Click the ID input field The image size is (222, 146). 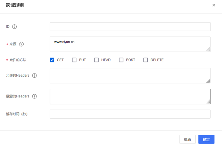click(130, 27)
